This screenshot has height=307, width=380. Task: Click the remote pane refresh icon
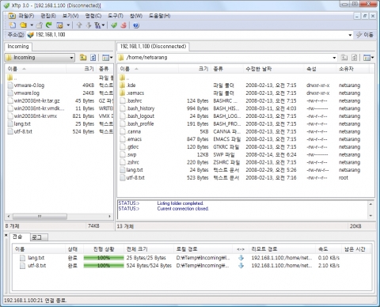point(355,58)
